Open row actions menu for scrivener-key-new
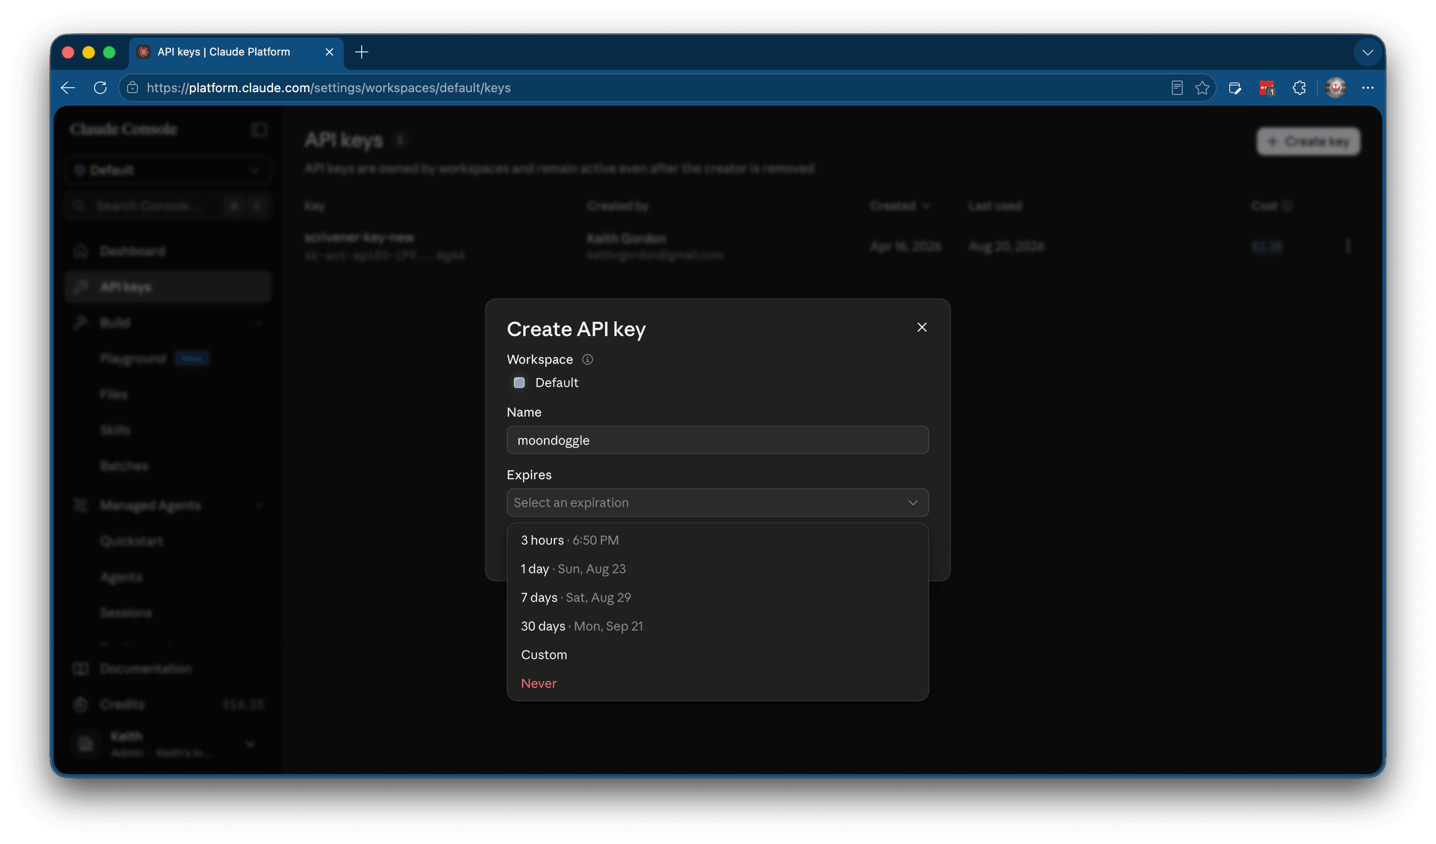The width and height of the screenshot is (1436, 844). click(x=1348, y=246)
